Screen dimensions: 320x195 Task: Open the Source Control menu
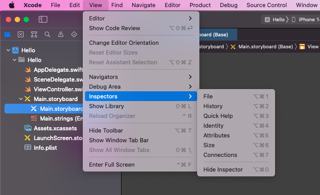click(267, 5)
